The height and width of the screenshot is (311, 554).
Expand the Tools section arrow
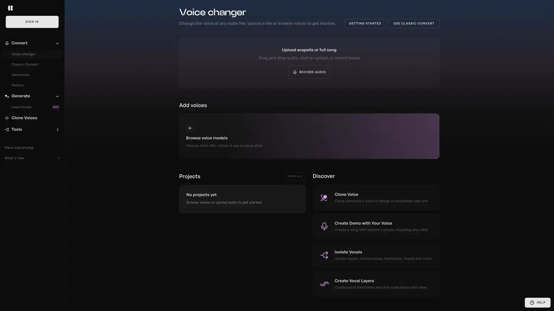[58, 130]
